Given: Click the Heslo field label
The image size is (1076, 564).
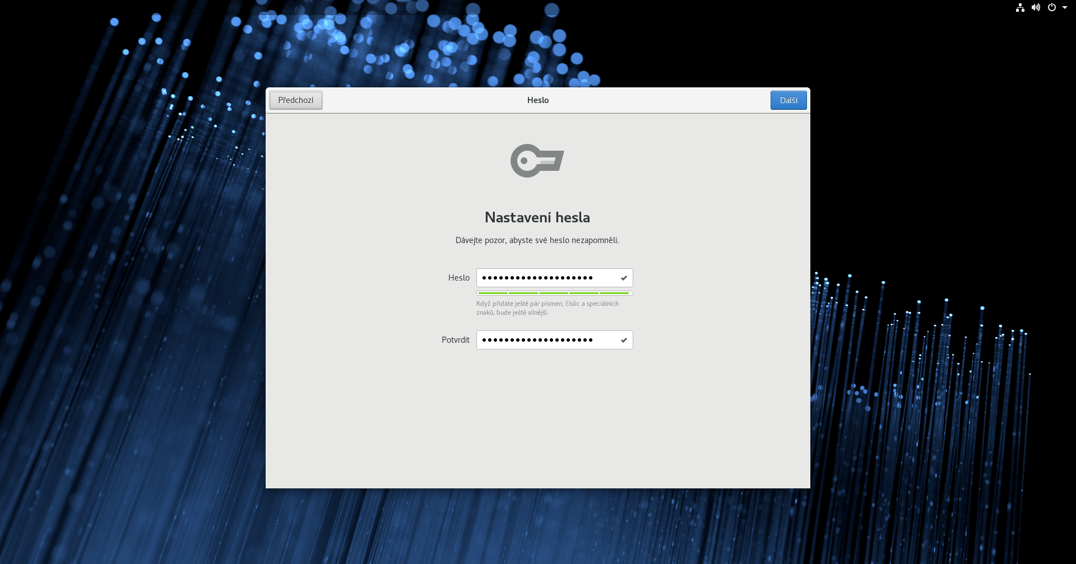Looking at the screenshot, I should pyautogui.click(x=458, y=278).
